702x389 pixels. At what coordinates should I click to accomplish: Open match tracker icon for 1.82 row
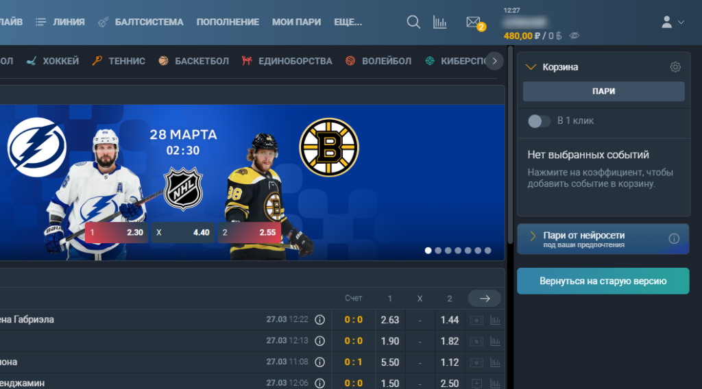click(x=476, y=341)
